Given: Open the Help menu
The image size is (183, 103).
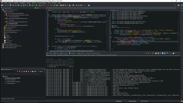Looking at the screenshot, I should (x=59, y=3).
